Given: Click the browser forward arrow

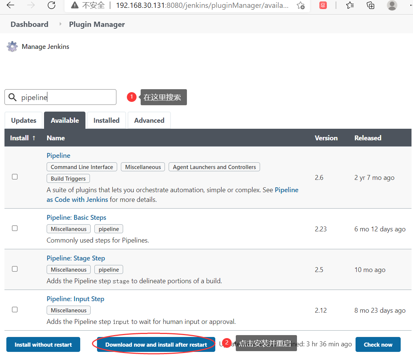Looking at the screenshot, I should [x=31, y=5].
